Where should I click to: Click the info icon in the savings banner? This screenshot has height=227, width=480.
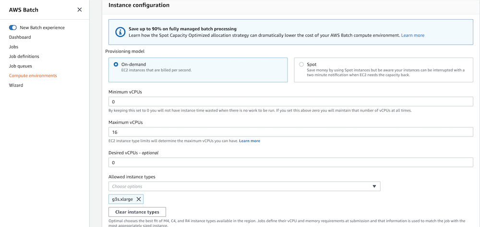pyautogui.click(x=120, y=32)
